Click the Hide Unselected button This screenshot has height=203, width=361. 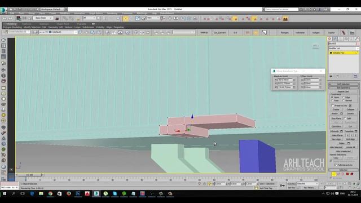(344, 151)
